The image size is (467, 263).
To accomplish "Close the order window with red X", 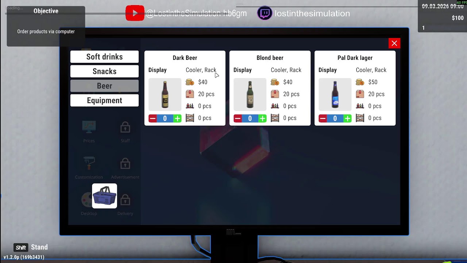I will click(394, 43).
